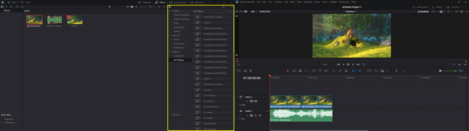Collapse the Open FX section
Screen dimensions: 469x131
(170, 36)
